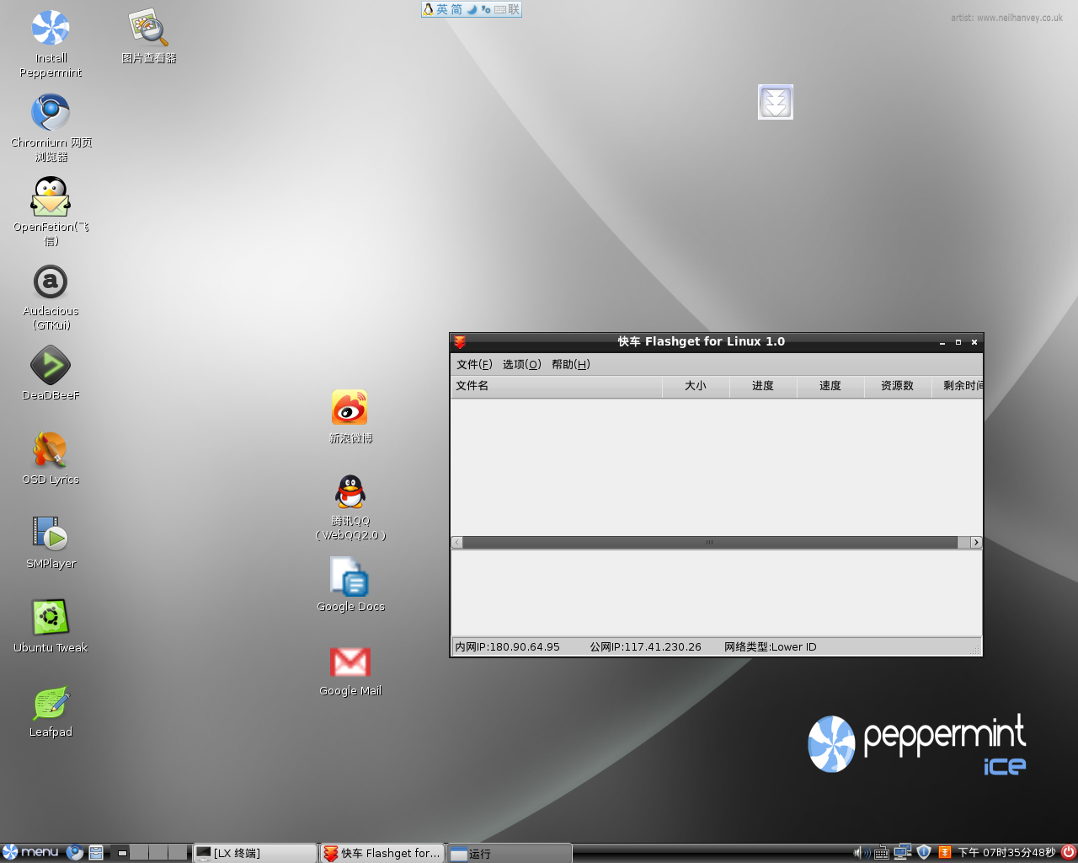Screen dimensions: 1078x863
Task: Click the left arrow of the Flashget horizontal scrollbar
Action: (457, 542)
